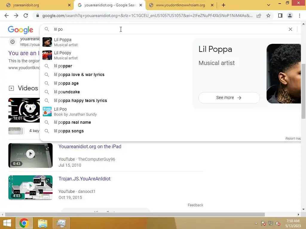Open the Chrome side panel
This screenshot has width=306, height=229.
pos(280,16)
